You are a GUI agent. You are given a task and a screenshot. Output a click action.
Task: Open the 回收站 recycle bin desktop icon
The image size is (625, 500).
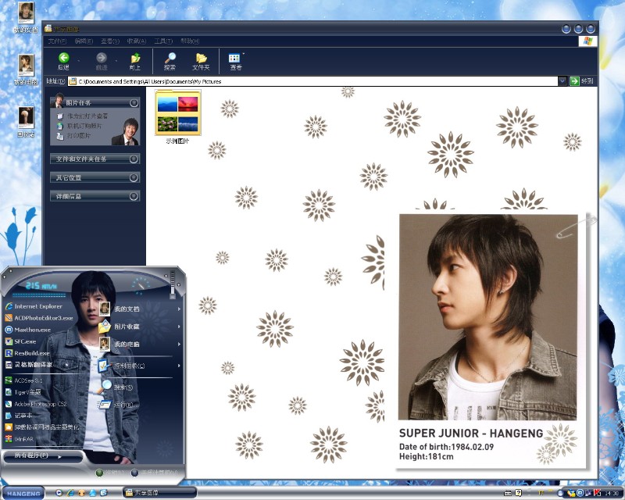tap(26, 122)
